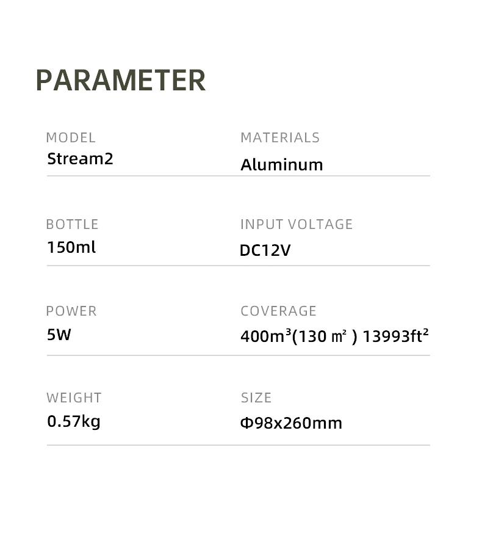Select the BOTTLE label
The image size is (482, 541).
[x=72, y=225]
